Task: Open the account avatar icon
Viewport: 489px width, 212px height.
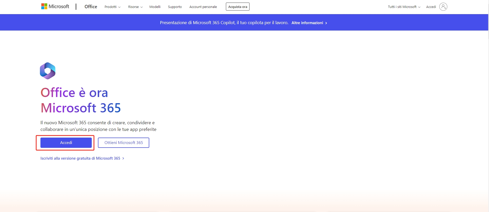Action: 443,7
